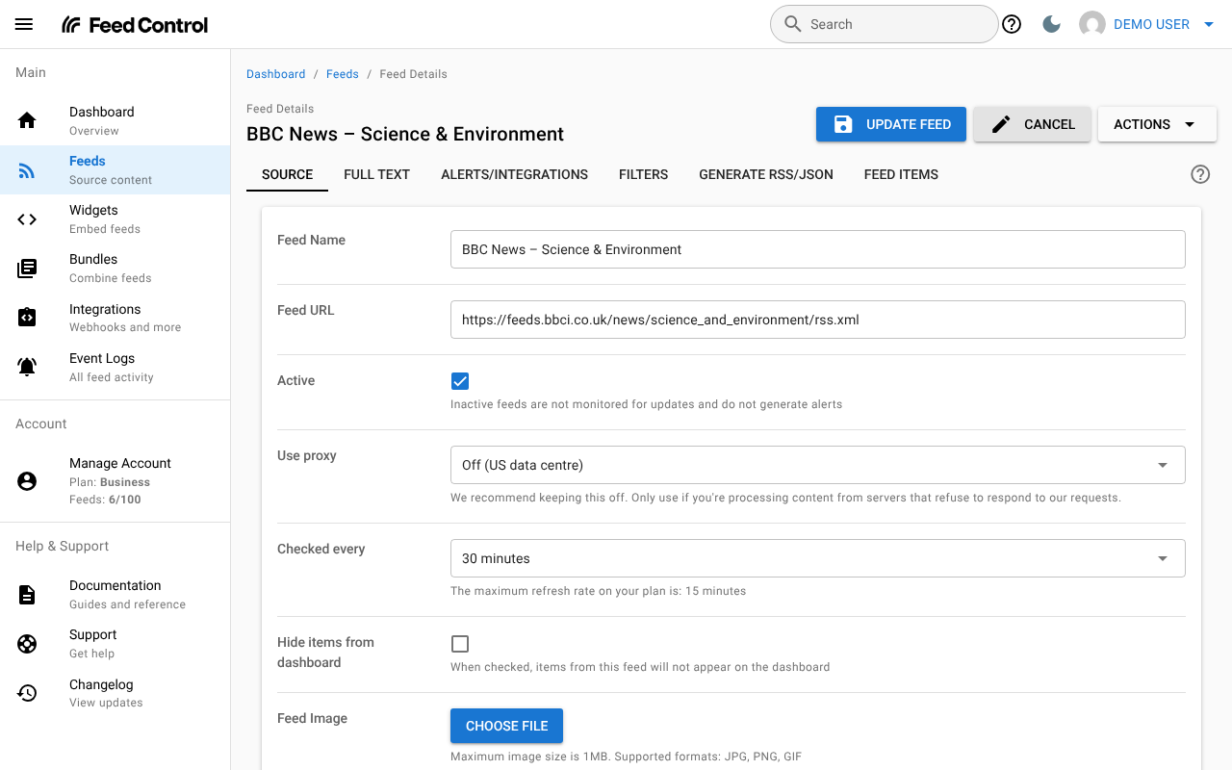Open the Actions dropdown menu

pyautogui.click(x=1157, y=124)
